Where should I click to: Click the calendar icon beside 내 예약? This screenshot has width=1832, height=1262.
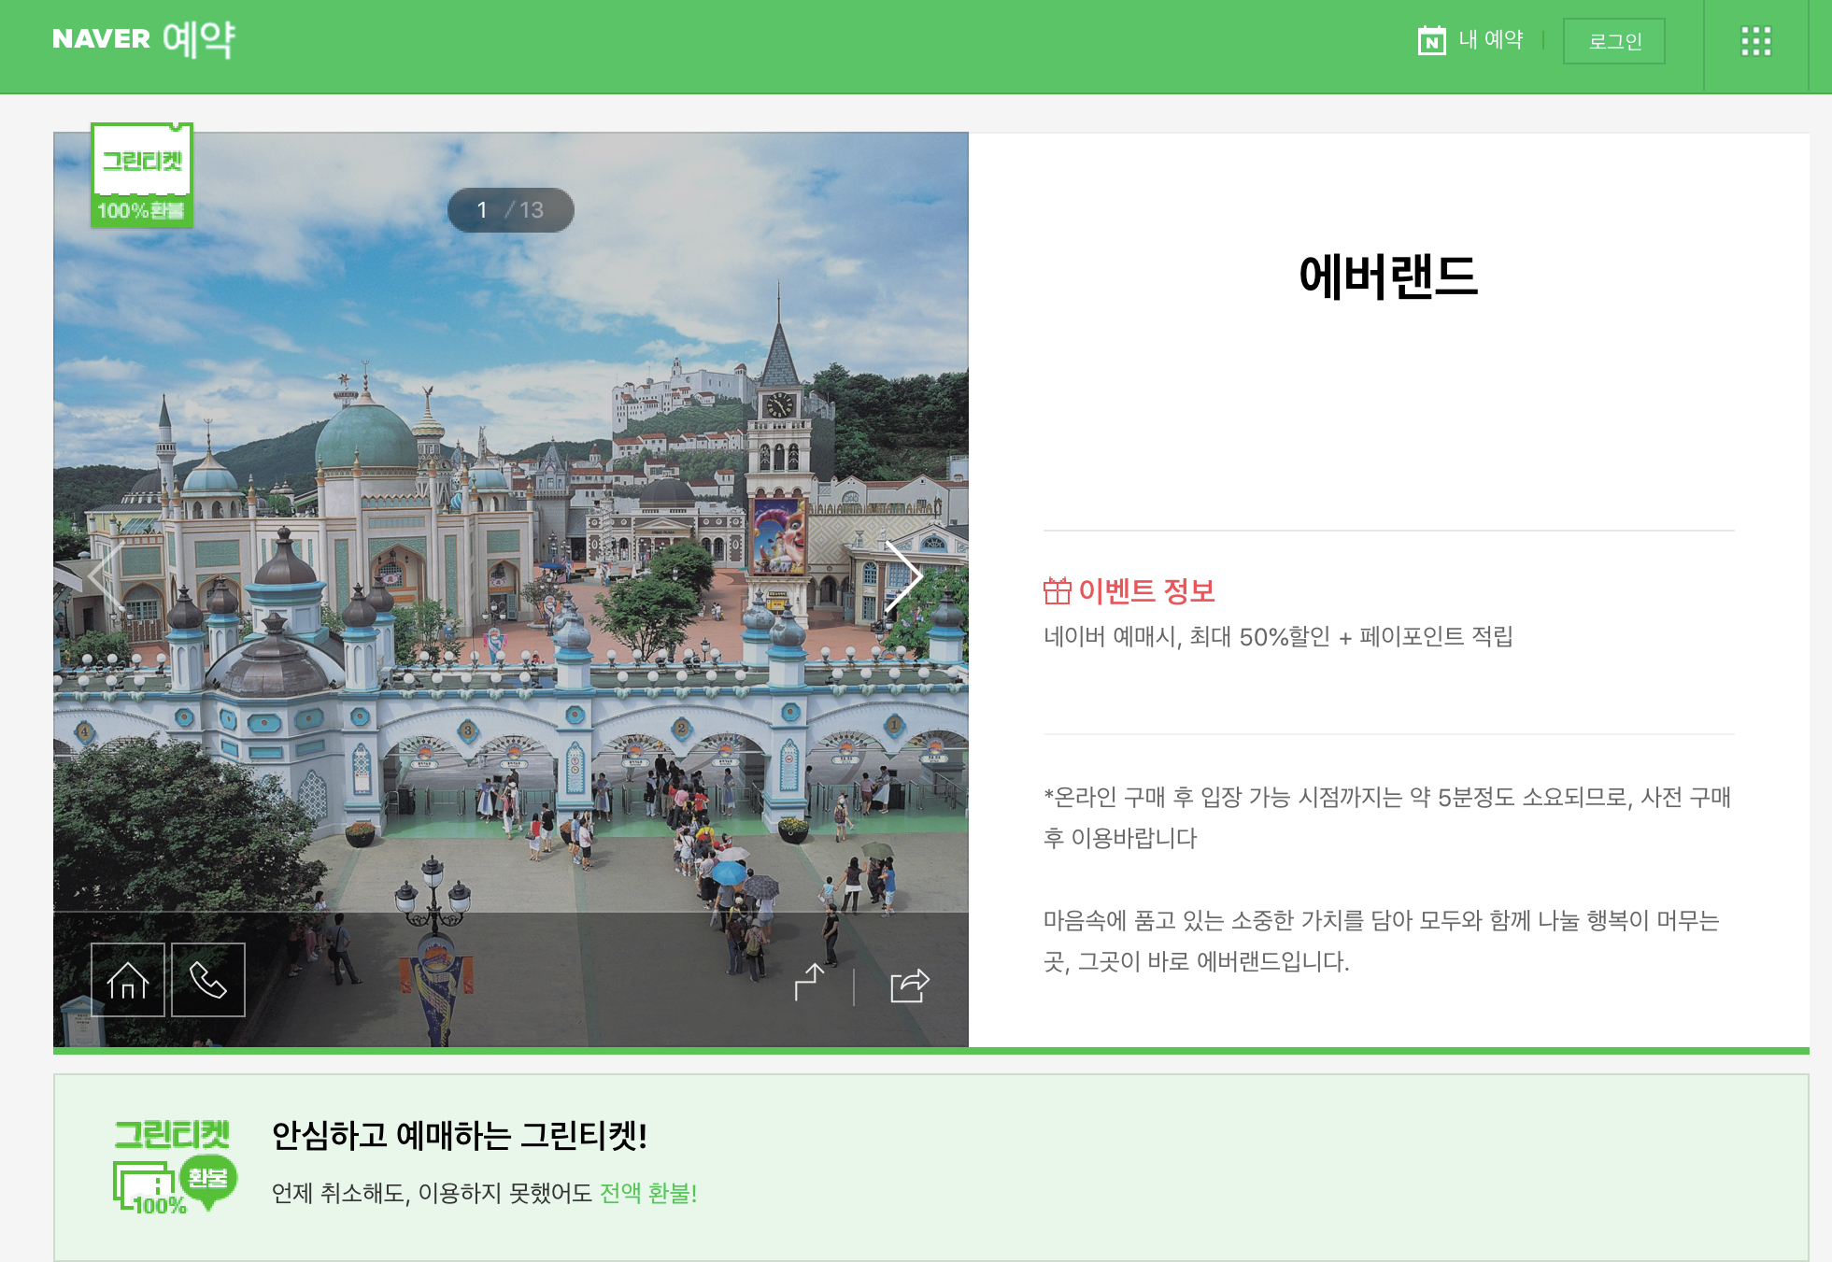coord(1431,41)
